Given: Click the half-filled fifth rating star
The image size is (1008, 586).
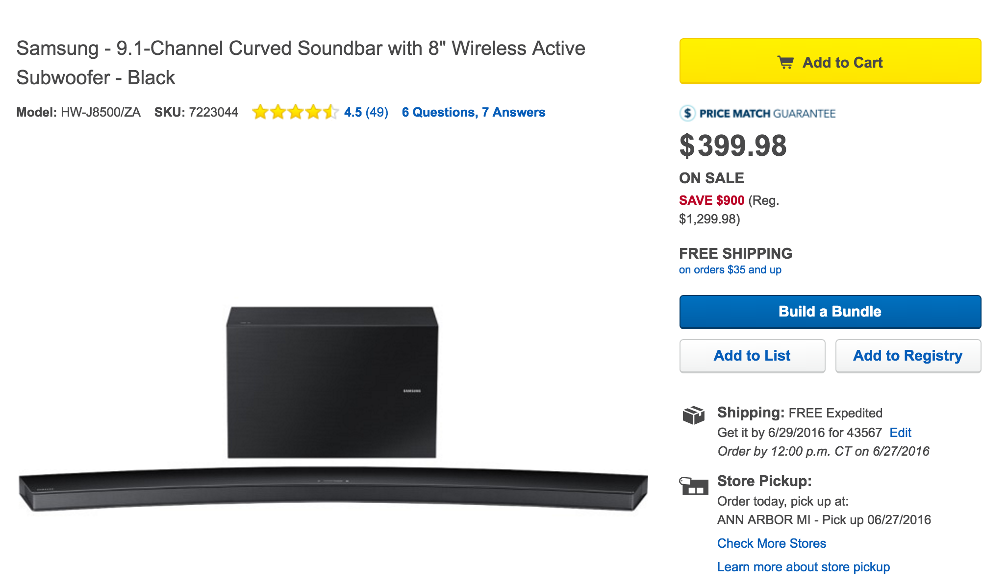Looking at the screenshot, I should [x=331, y=112].
